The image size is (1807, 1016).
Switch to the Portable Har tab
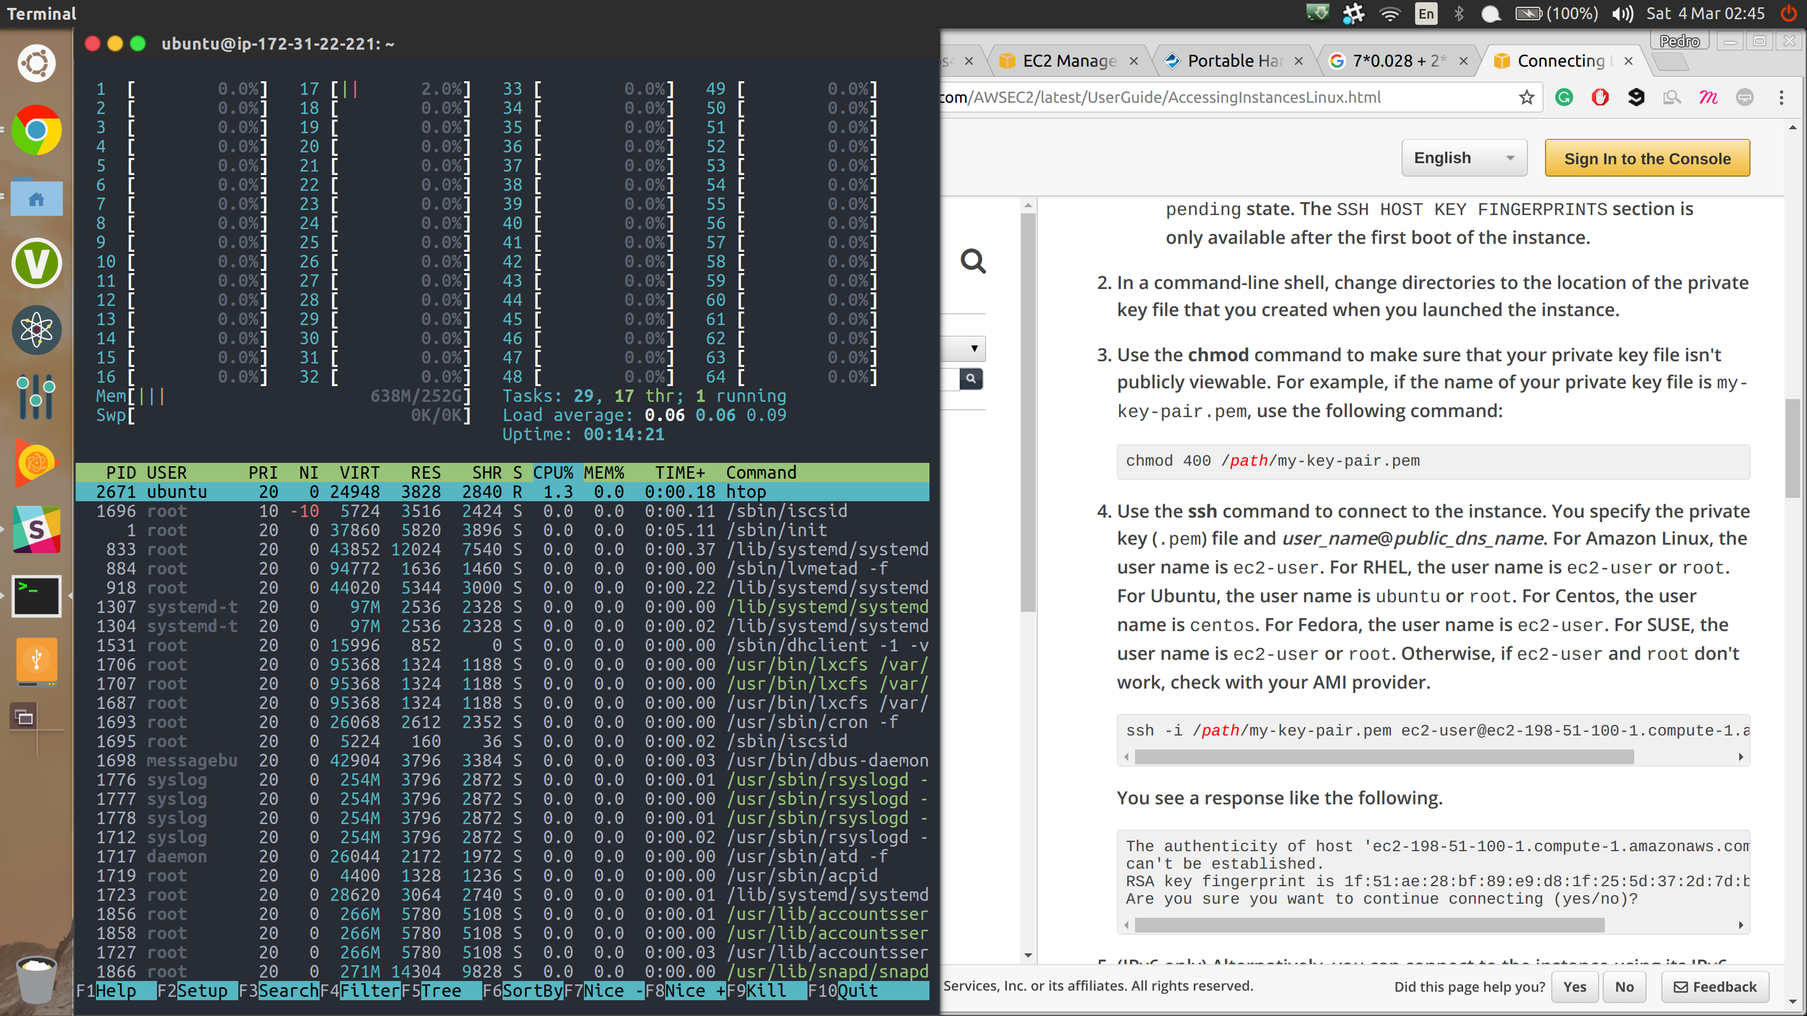(x=1234, y=61)
